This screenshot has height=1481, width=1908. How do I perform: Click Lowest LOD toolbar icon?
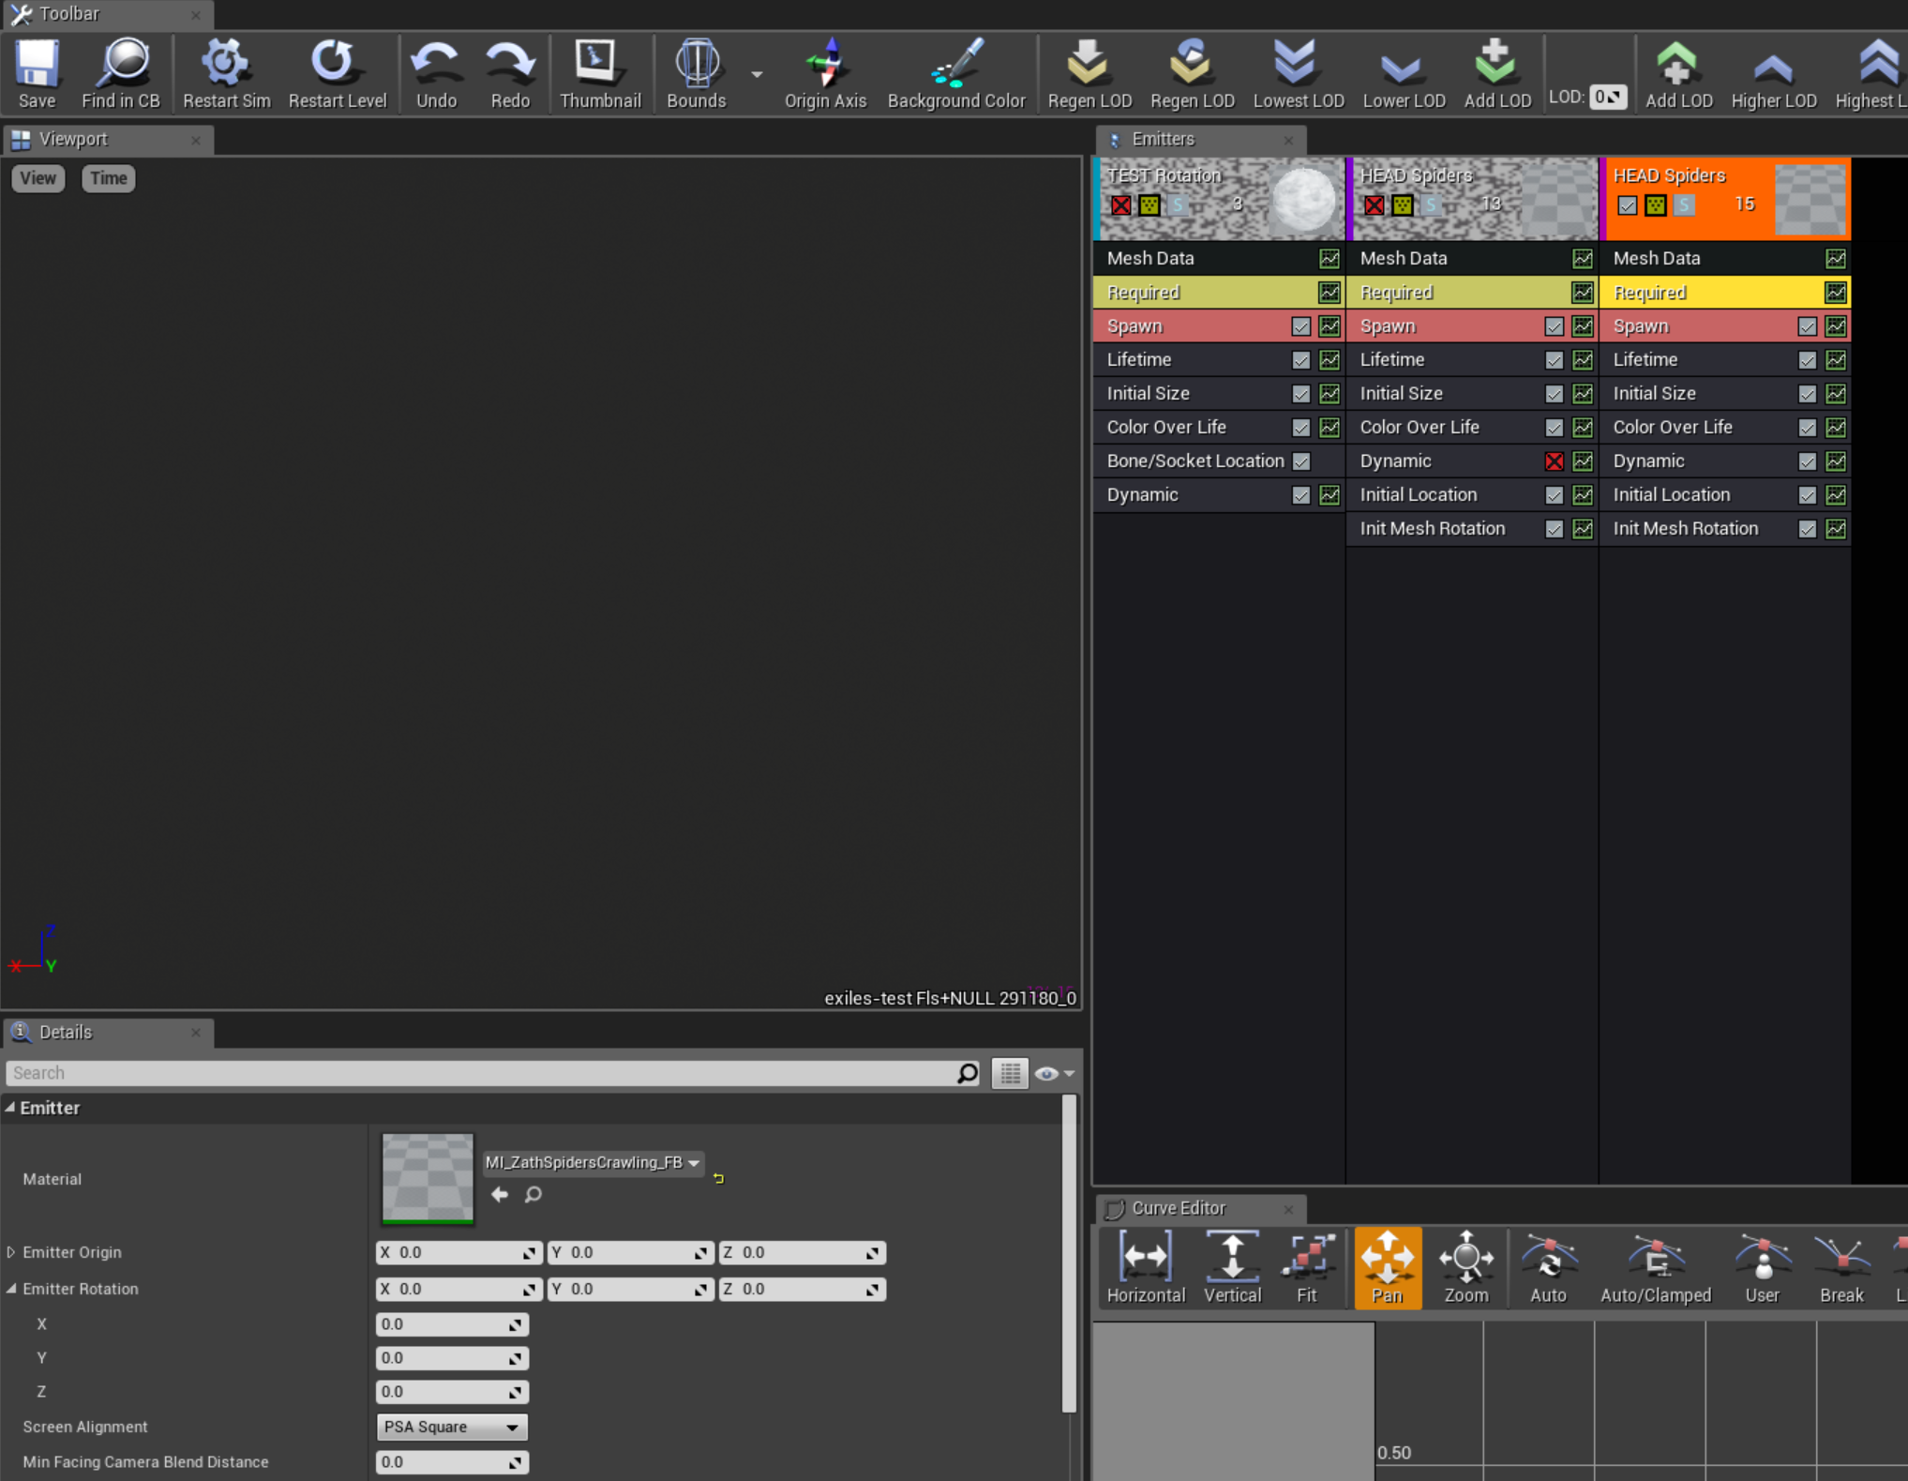pos(1298,73)
